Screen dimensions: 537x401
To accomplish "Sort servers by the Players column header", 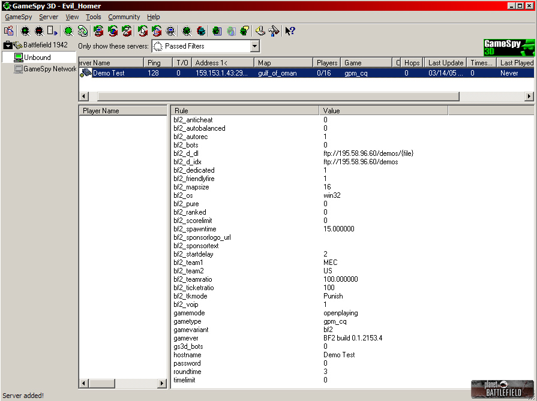I will 327,62.
